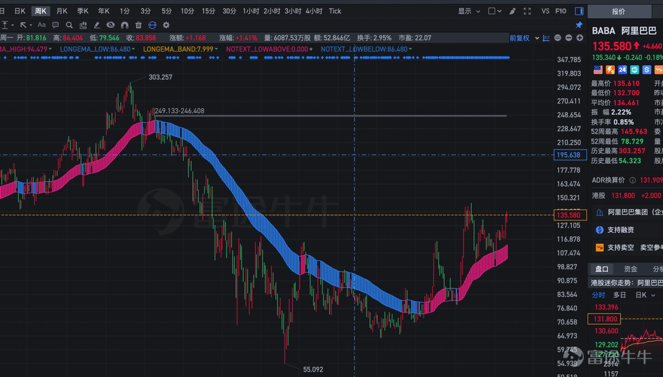
Task: Open chart settings gear icon
Action: click(x=166, y=25)
